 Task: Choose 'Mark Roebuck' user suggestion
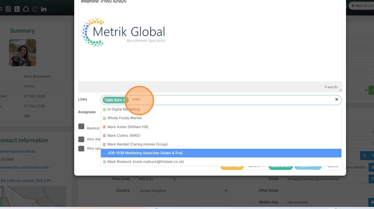click(x=221, y=161)
